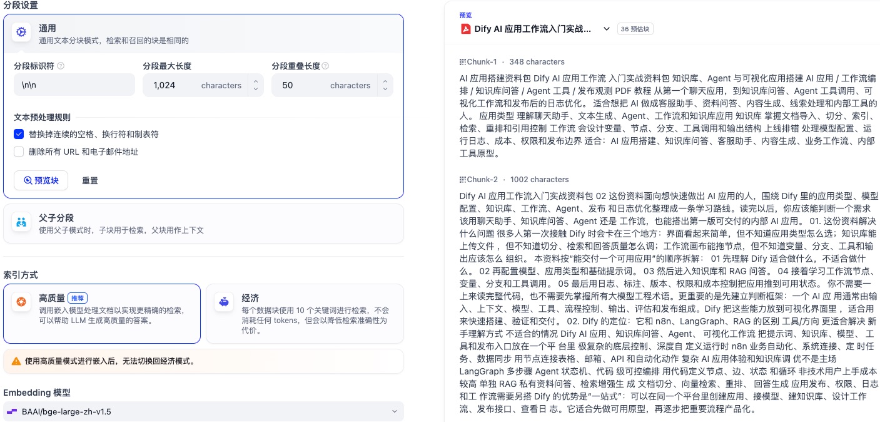Click the 重置 button
880x422 pixels.
point(90,180)
